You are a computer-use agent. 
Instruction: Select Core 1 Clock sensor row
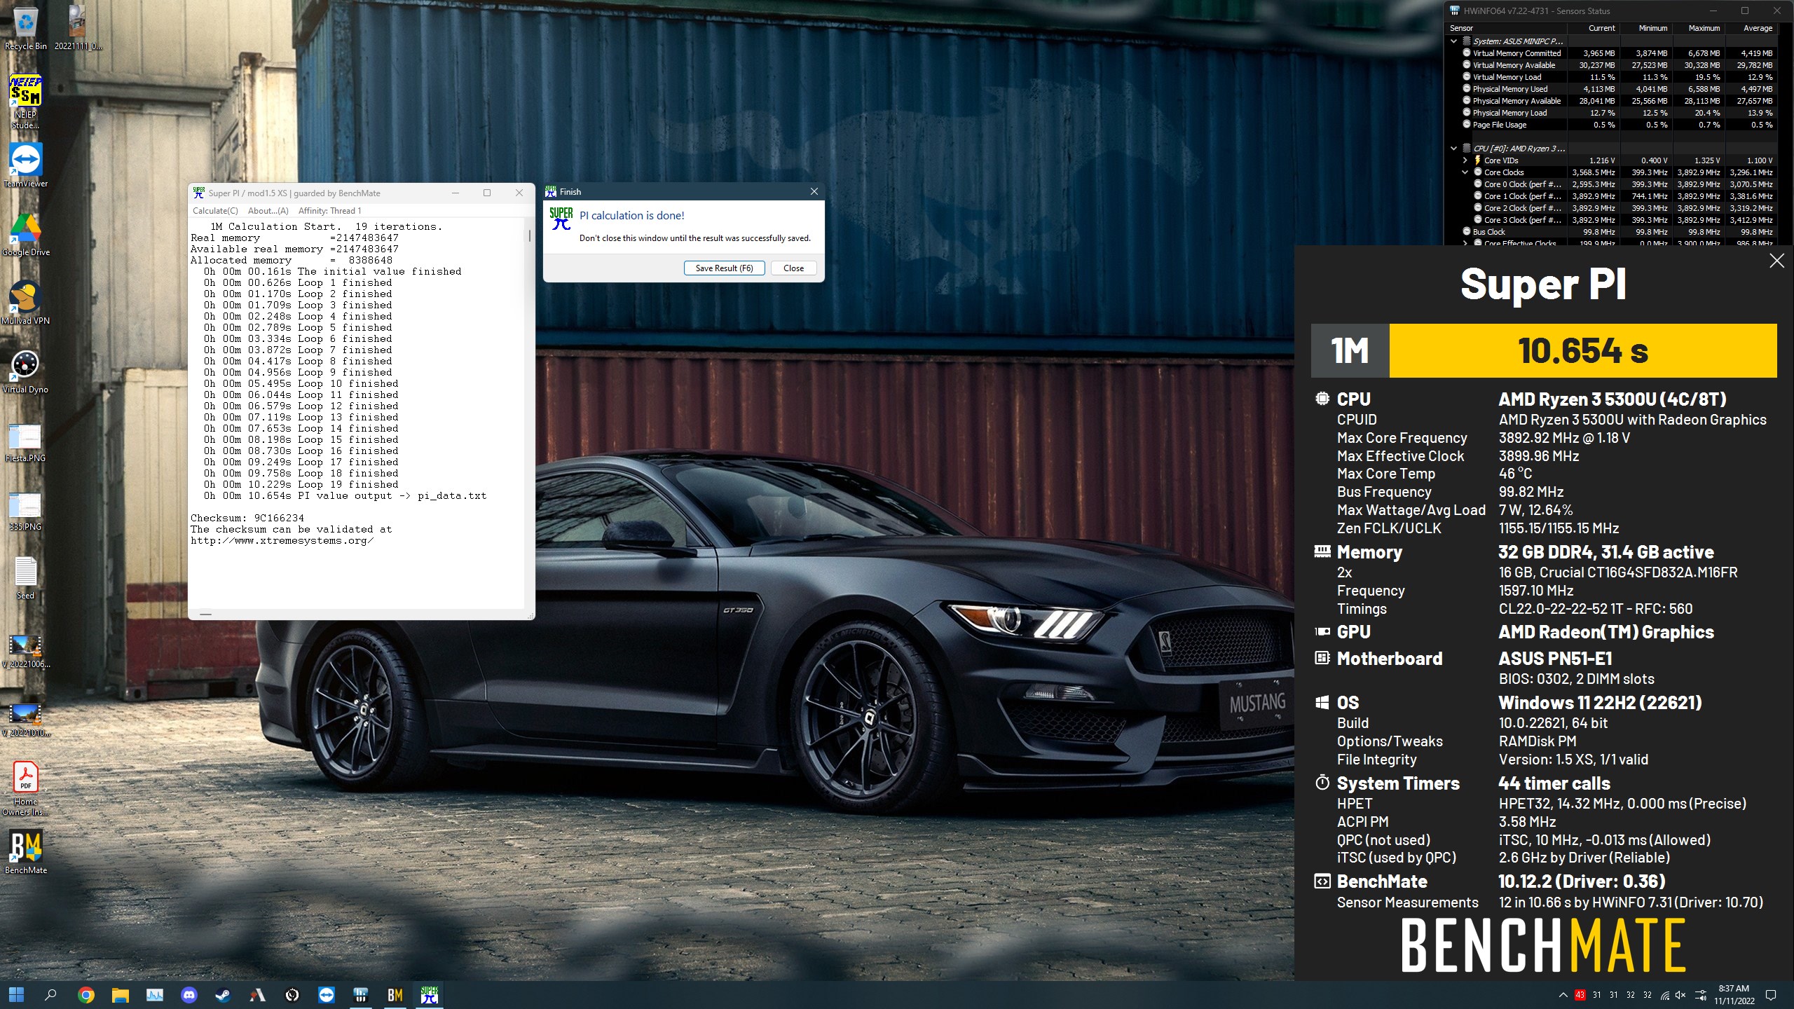coord(1611,196)
